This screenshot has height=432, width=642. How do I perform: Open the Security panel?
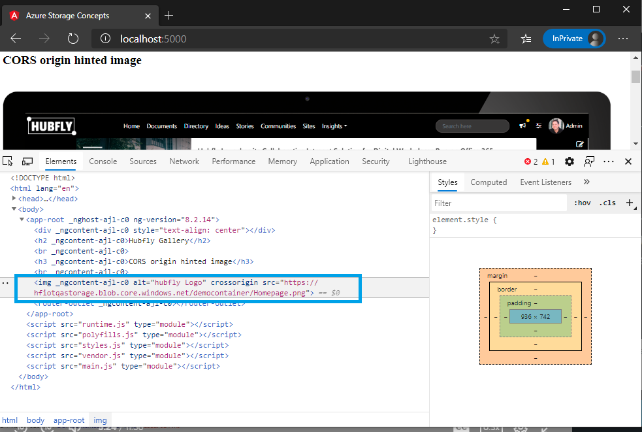[x=376, y=161]
